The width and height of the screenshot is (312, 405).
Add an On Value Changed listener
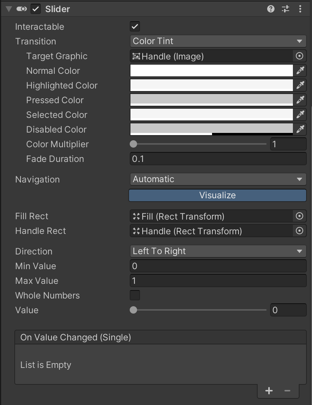[269, 391]
